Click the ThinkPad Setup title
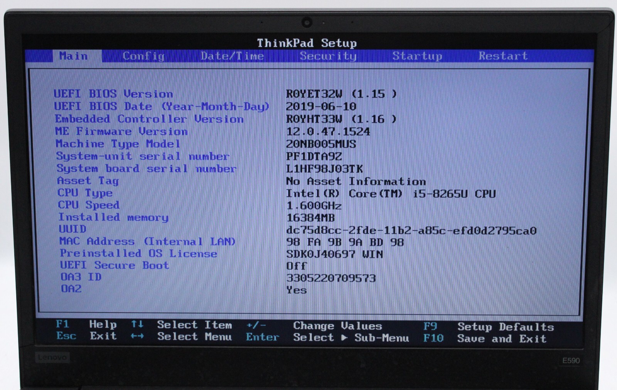 (307, 43)
